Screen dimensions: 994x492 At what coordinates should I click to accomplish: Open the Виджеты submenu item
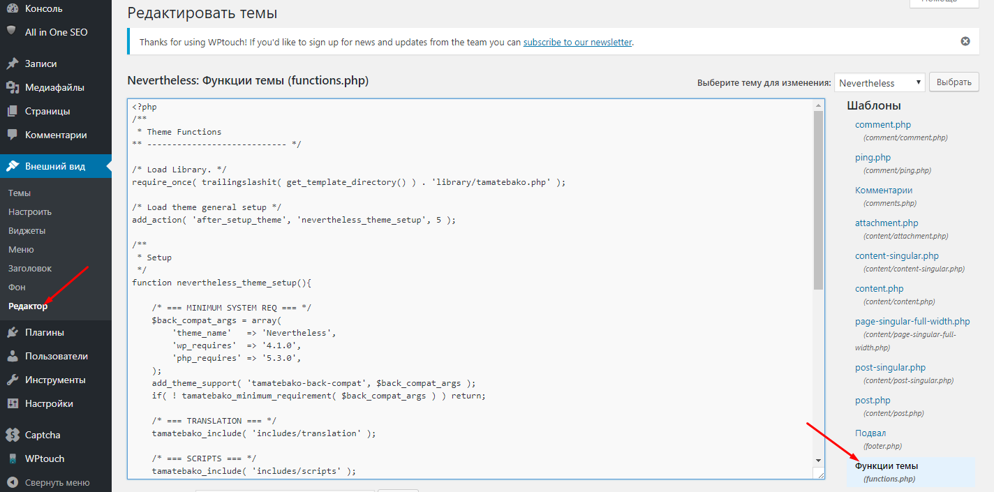point(27,230)
